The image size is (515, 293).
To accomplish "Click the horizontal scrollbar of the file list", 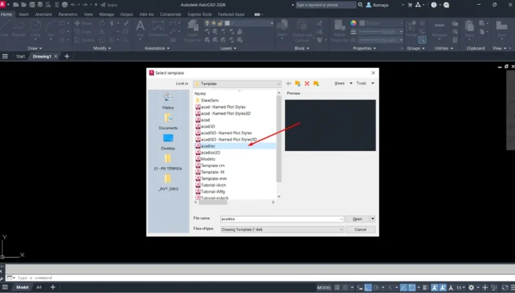I will 213,202.
